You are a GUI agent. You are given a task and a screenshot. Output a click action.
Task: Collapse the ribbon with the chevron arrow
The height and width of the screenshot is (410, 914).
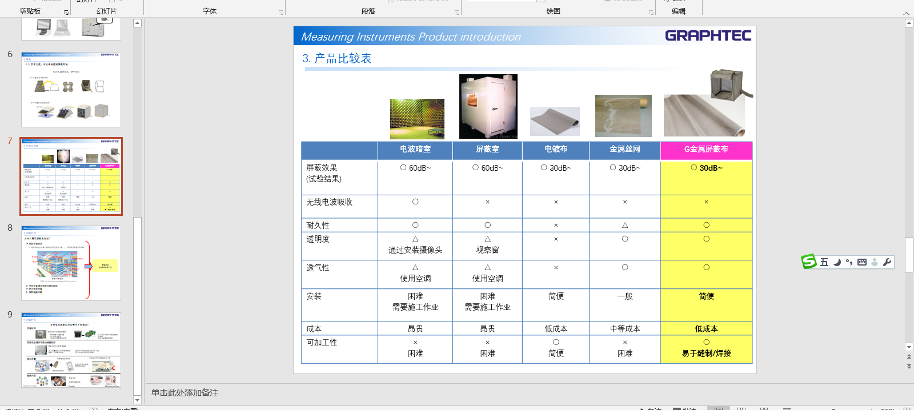pos(906,13)
